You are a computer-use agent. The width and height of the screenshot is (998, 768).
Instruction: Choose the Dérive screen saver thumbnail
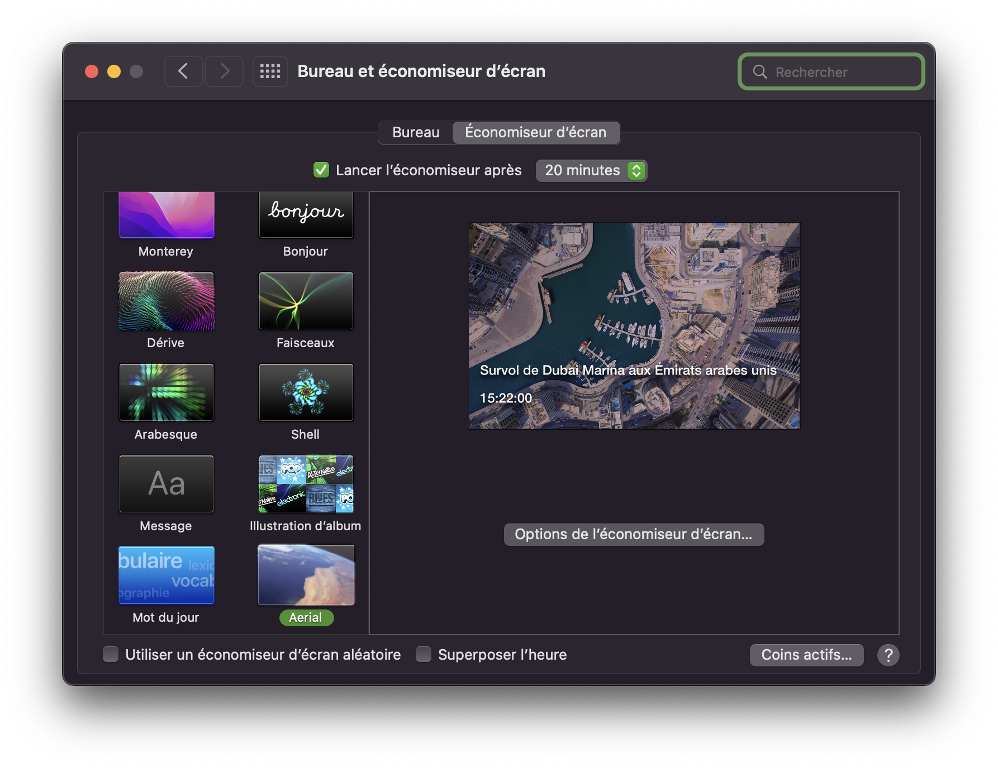click(167, 301)
